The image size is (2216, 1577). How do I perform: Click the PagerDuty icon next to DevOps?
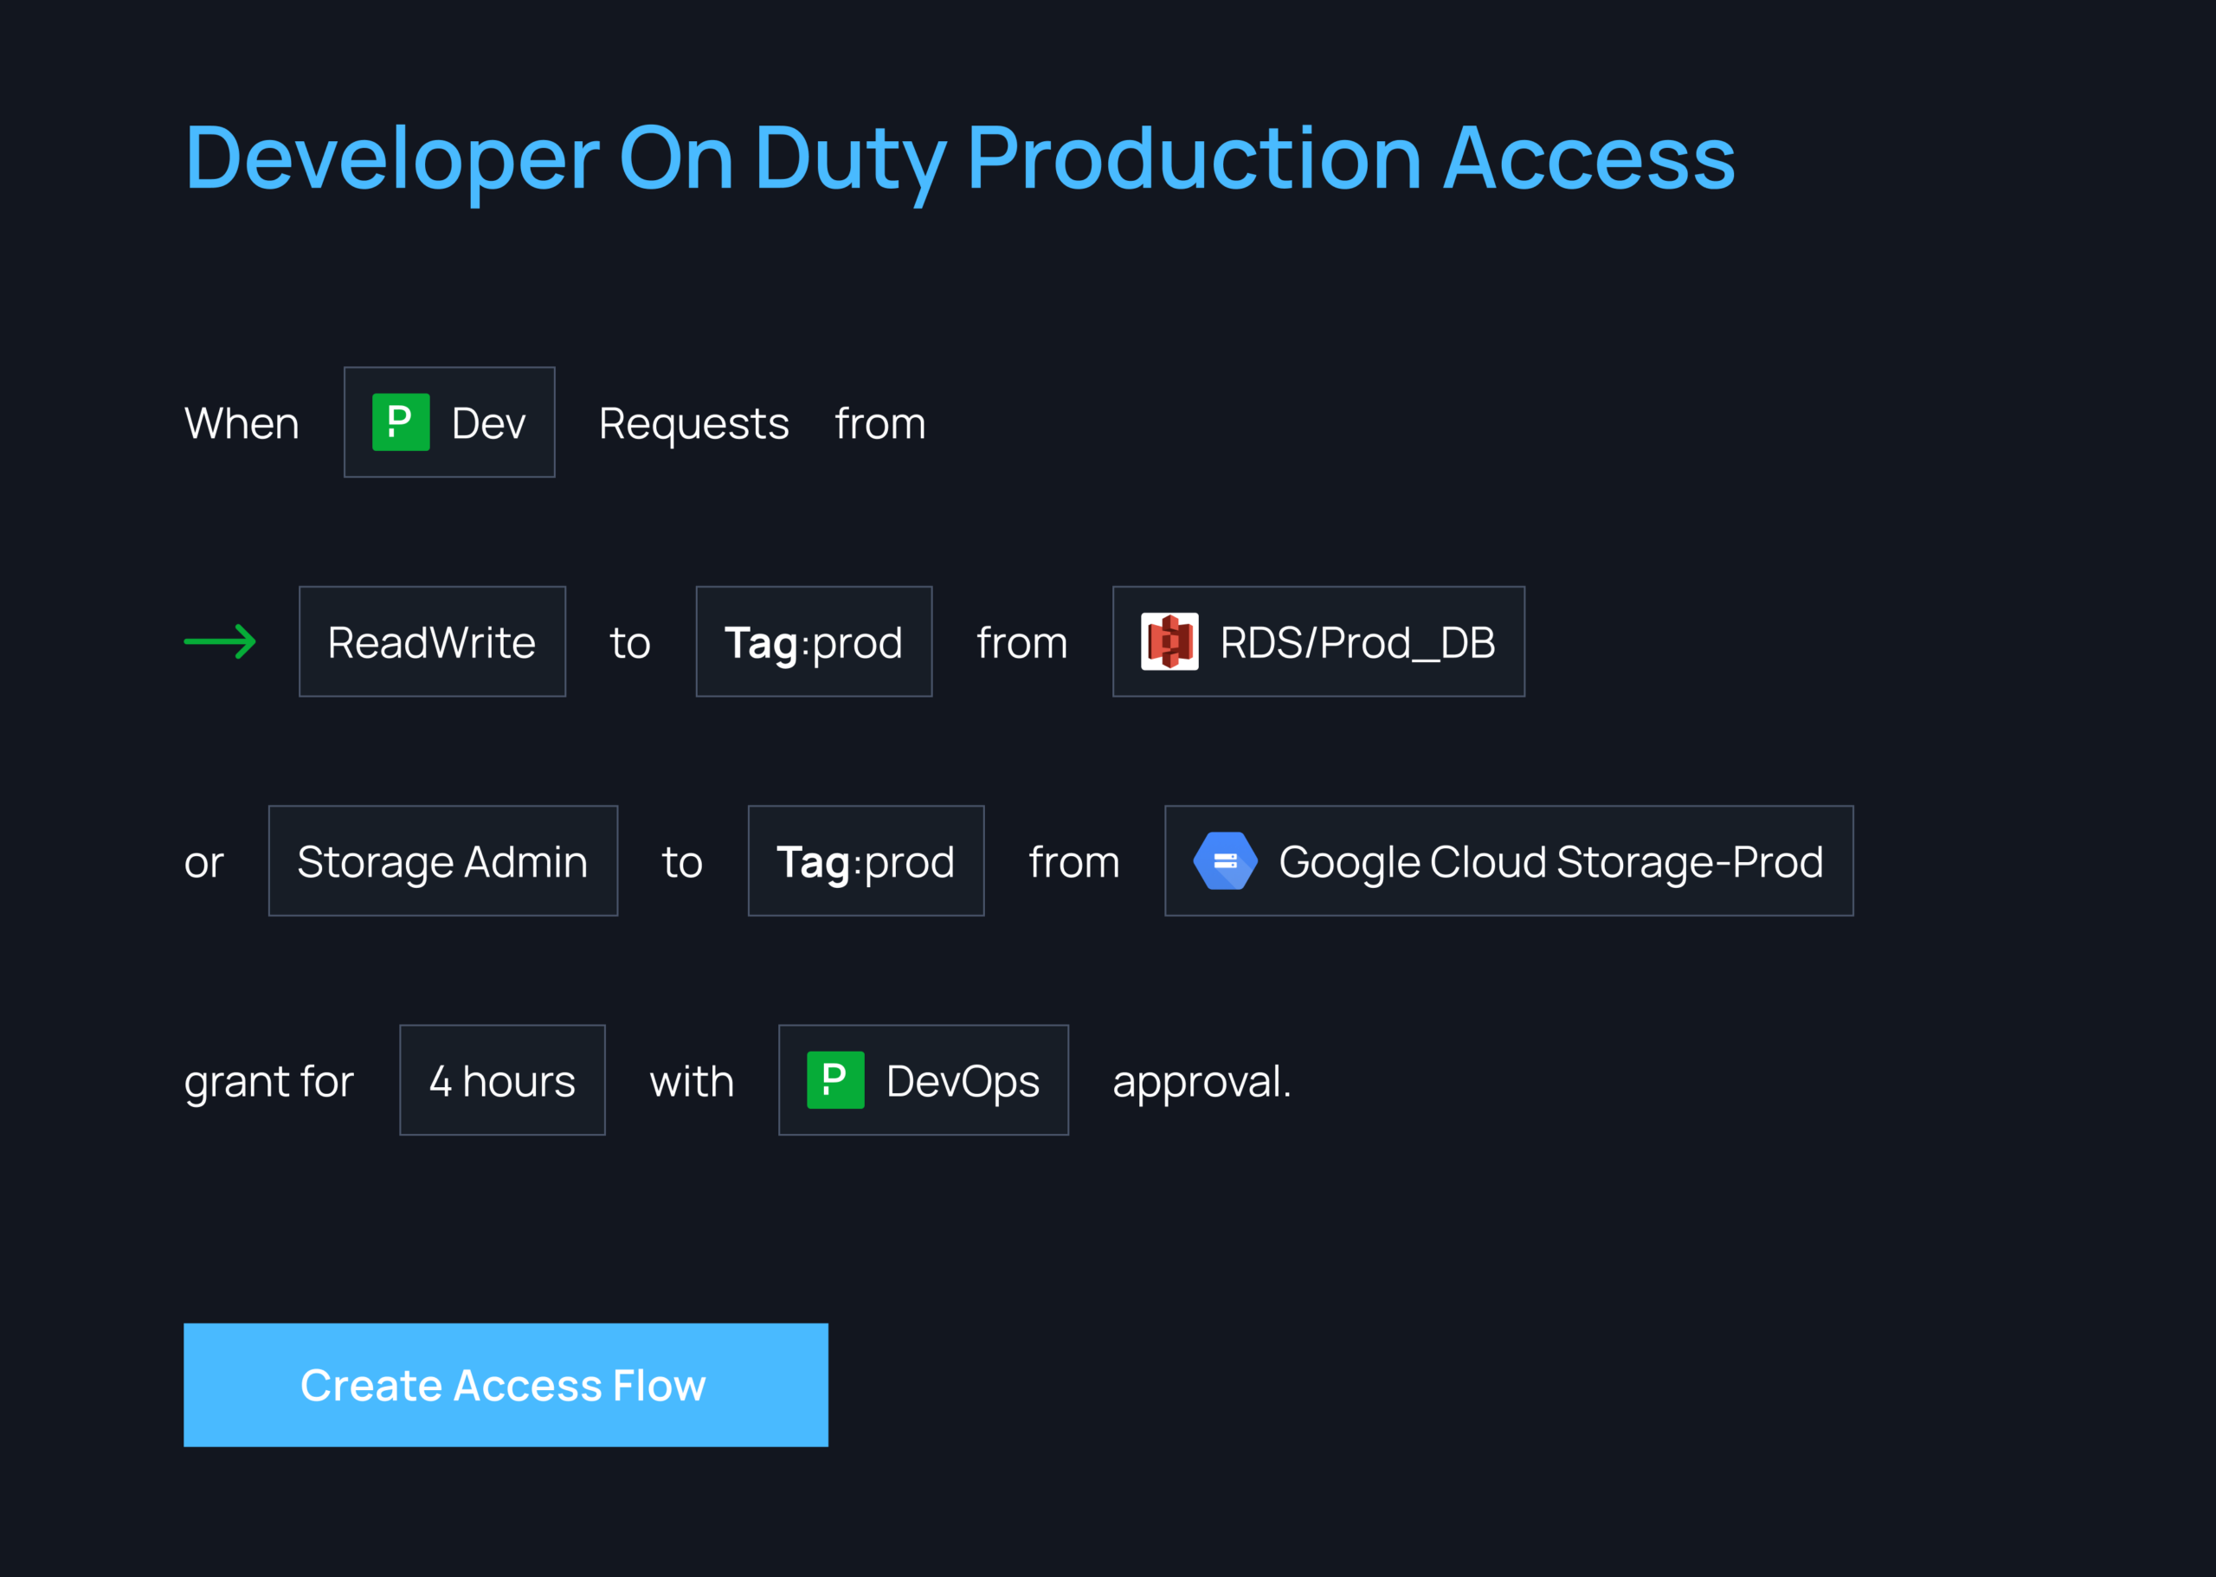(x=835, y=1081)
